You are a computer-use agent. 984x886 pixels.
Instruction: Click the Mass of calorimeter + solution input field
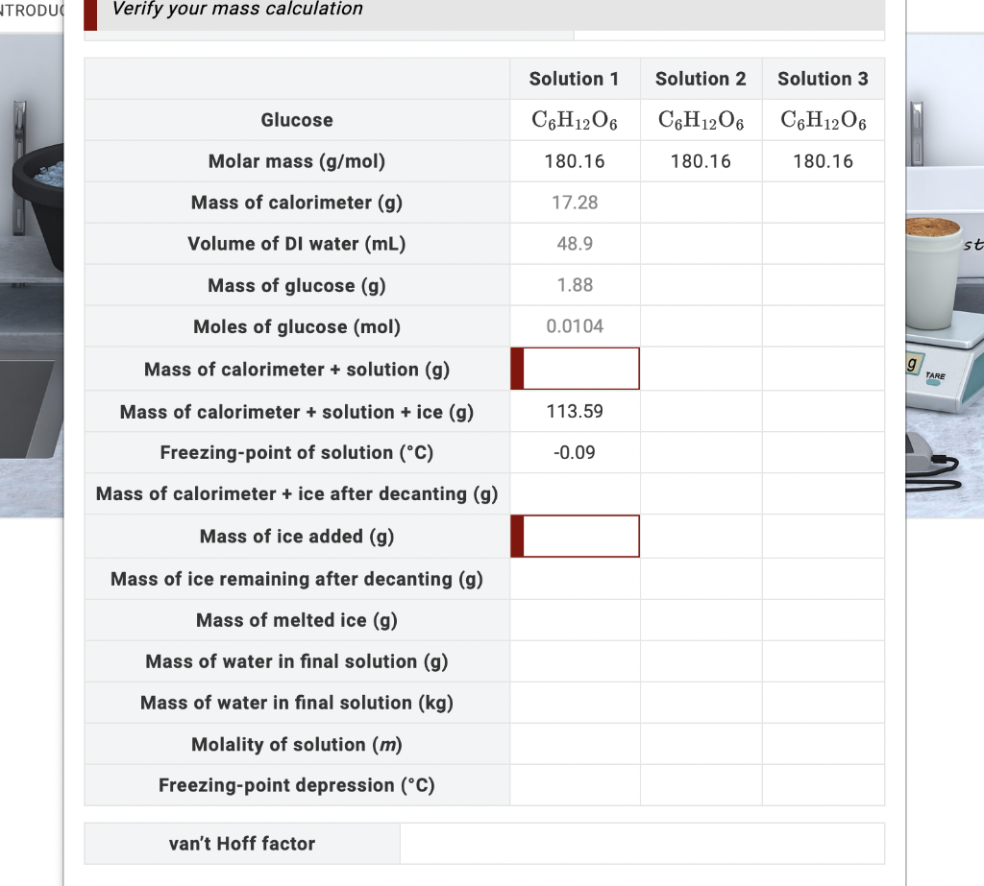[x=576, y=369]
